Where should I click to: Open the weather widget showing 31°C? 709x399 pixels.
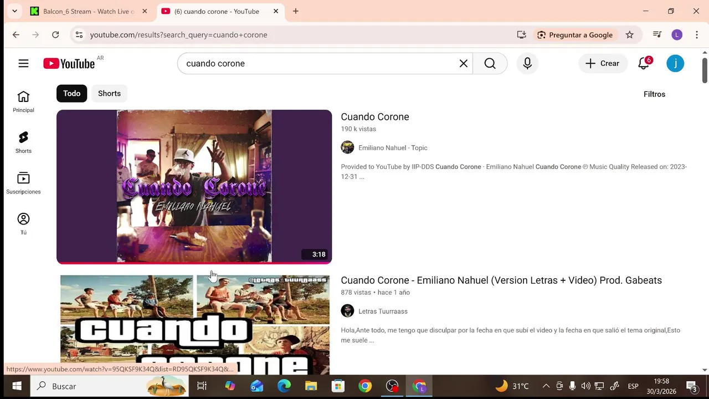pyautogui.click(x=512, y=386)
